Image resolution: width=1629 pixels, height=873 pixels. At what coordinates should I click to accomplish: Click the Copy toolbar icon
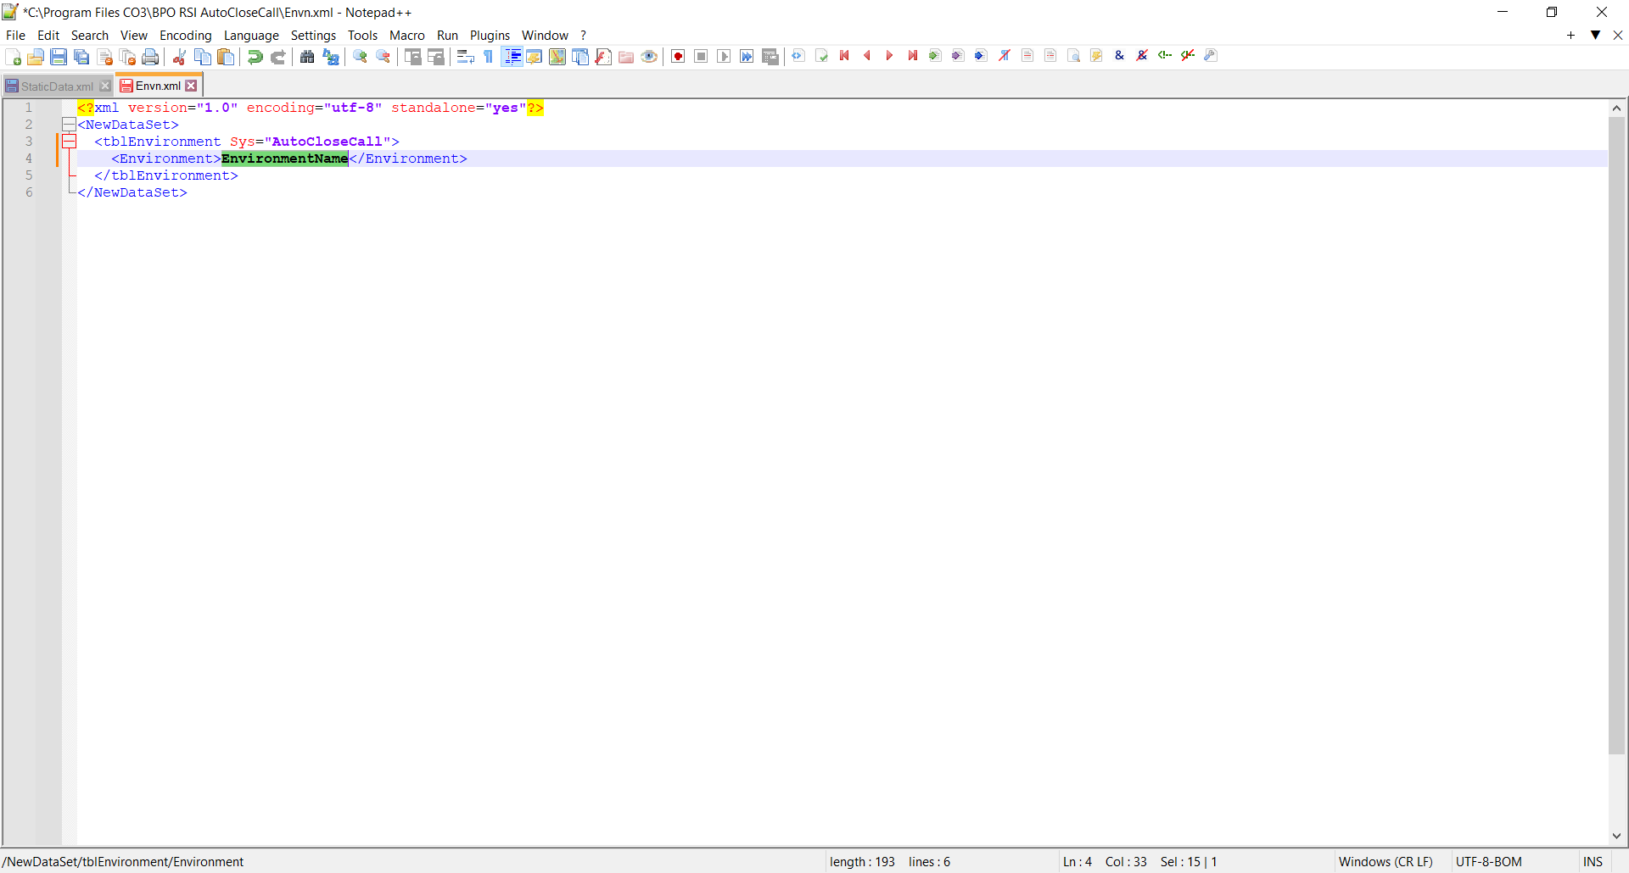[203, 57]
